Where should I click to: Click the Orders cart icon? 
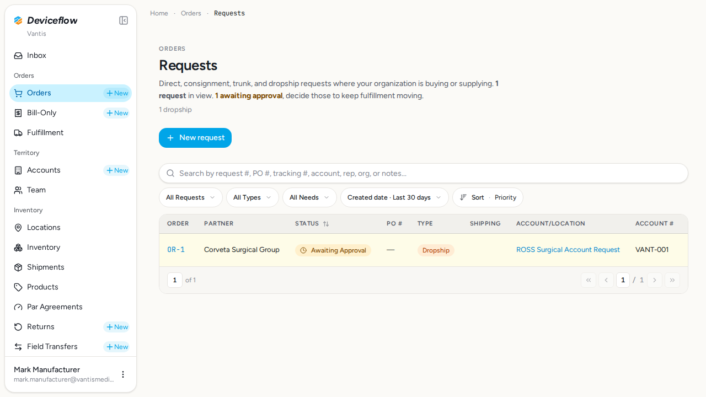(x=18, y=93)
